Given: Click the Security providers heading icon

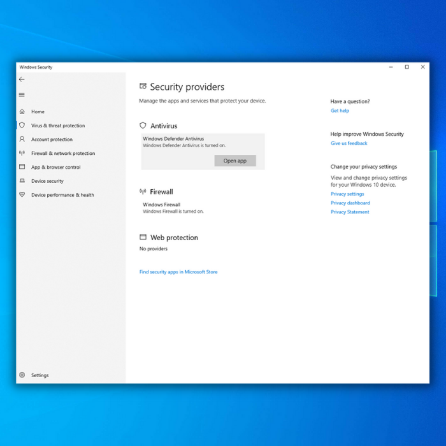Looking at the screenshot, I should click(x=143, y=86).
